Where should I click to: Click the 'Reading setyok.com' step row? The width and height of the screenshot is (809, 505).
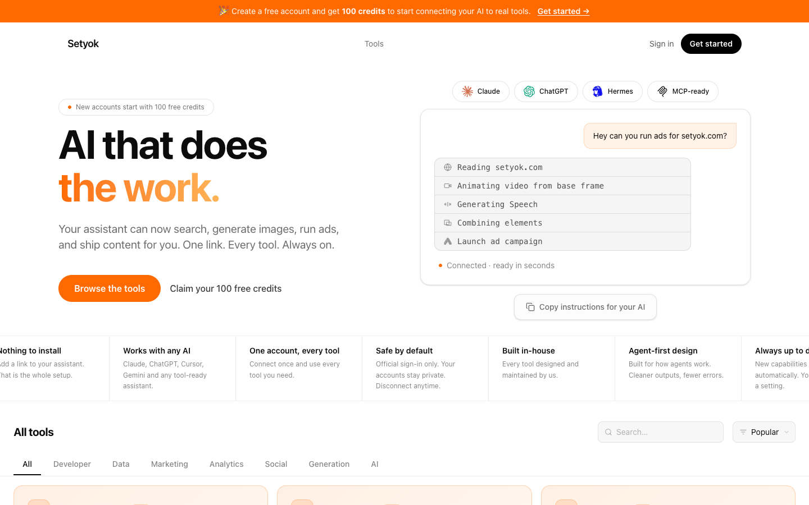pos(562,167)
